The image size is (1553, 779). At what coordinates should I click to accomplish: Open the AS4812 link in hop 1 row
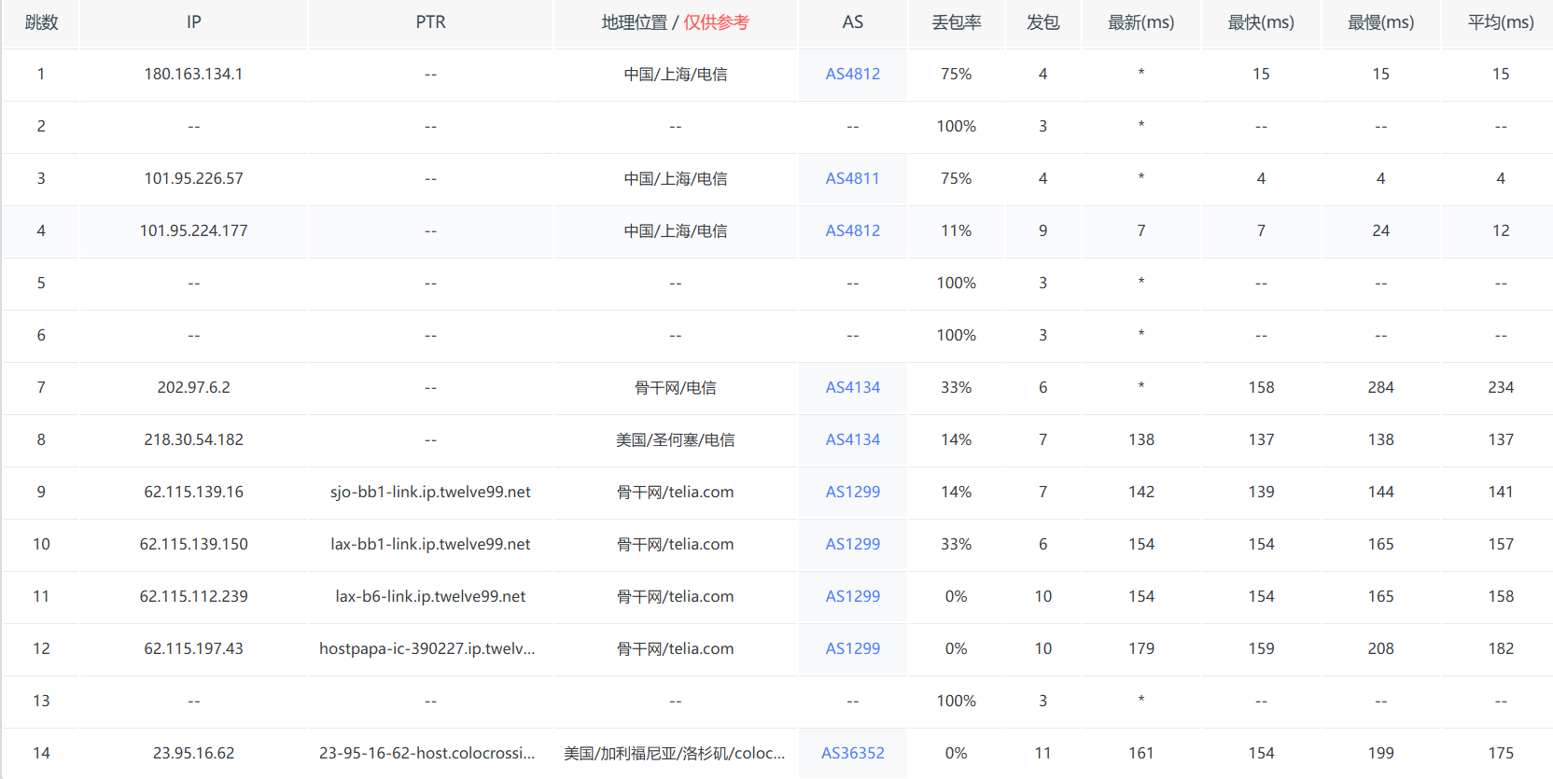[852, 74]
